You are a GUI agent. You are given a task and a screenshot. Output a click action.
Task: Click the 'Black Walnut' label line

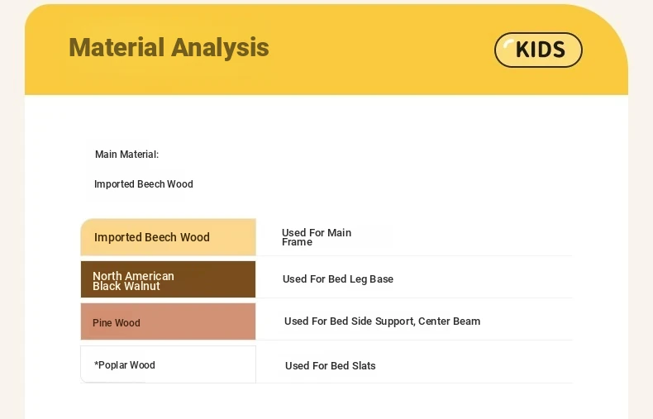click(x=126, y=287)
